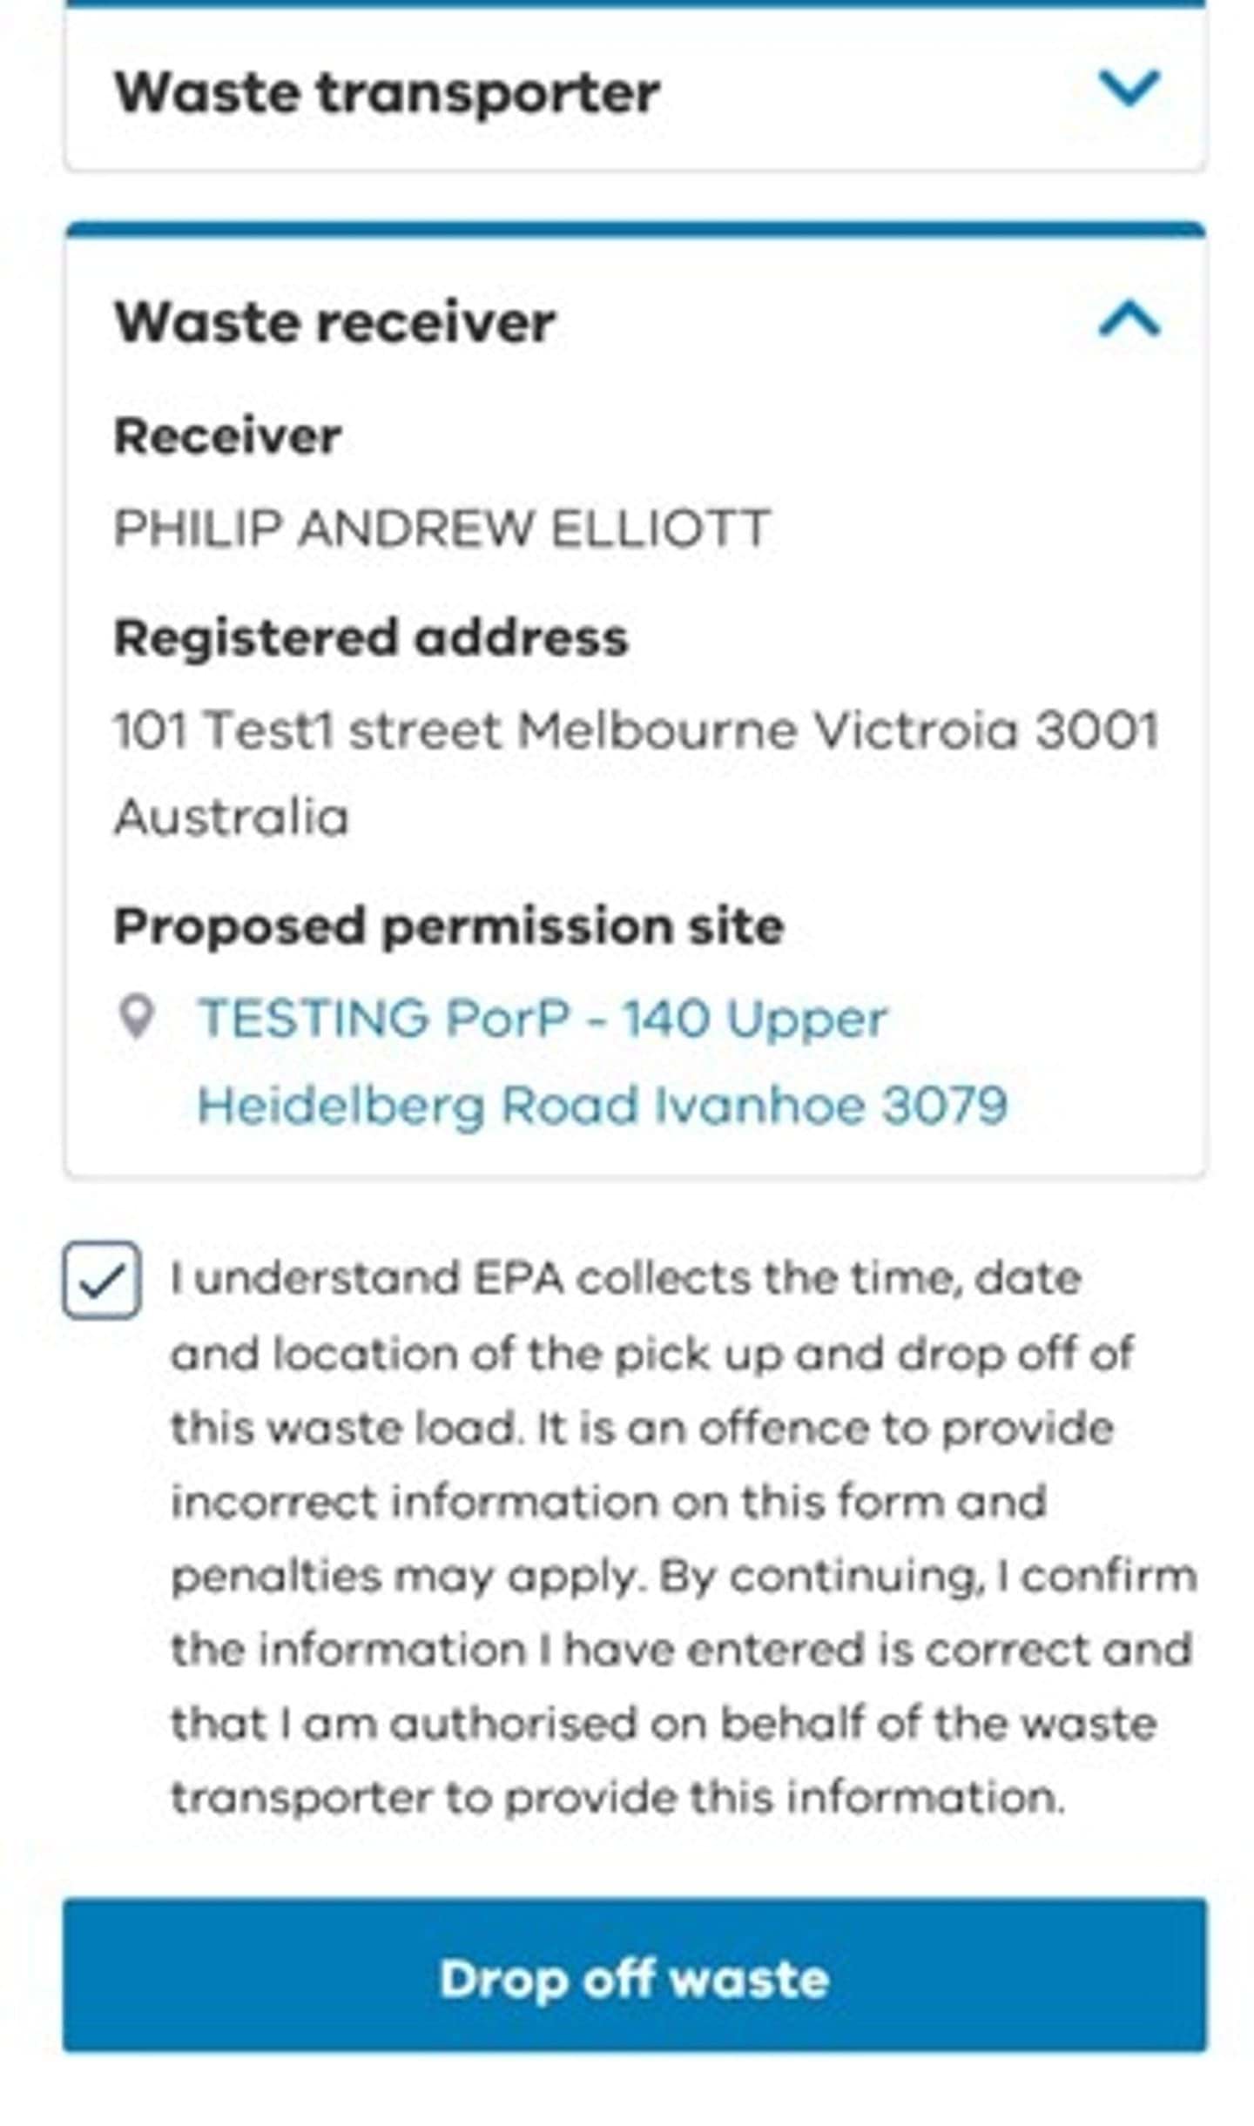The width and height of the screenshot is (1254, 2126).
Task: Select the Proposed permission site label
Action: tap(448, 927)
